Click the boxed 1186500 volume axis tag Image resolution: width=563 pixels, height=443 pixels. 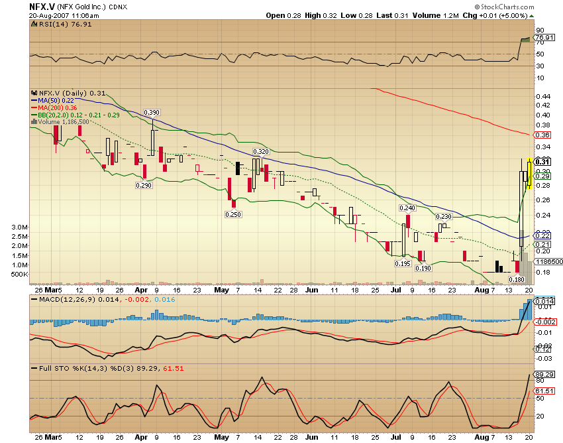pyautogui.click(x=548, y=261)
